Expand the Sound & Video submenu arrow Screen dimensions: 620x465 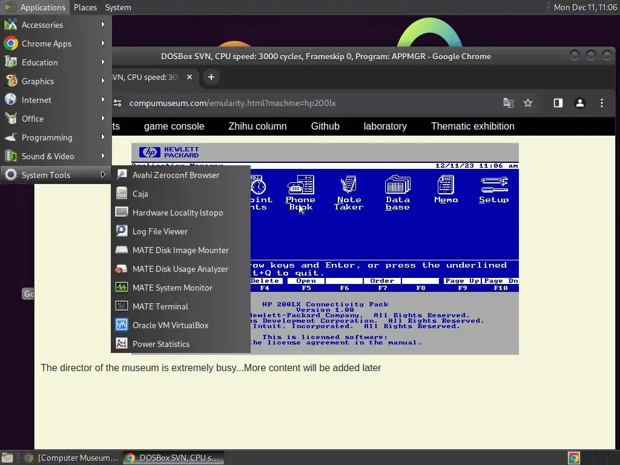103,156
